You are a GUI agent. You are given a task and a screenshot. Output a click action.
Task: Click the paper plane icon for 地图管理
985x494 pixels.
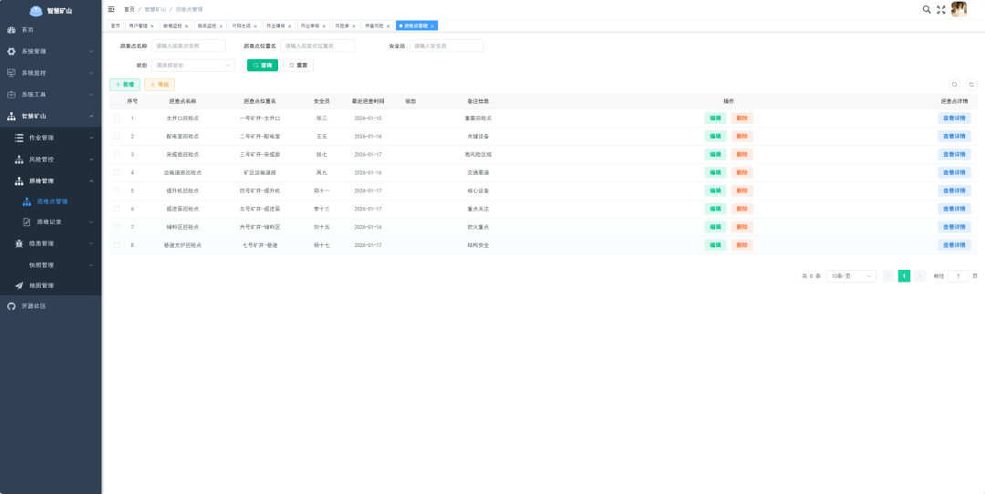click(x=19, y=285)
